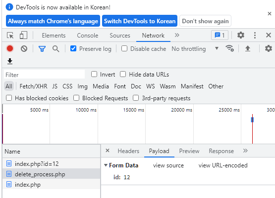Filter by Fetch/XHR requests
This screenshot has width=275, height=198.
click(x=33, y=86)
